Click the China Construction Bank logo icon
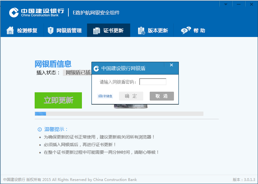The image size is (258, 184). point(14,13)
